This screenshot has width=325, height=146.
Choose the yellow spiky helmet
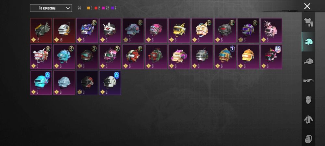(179, 30)
